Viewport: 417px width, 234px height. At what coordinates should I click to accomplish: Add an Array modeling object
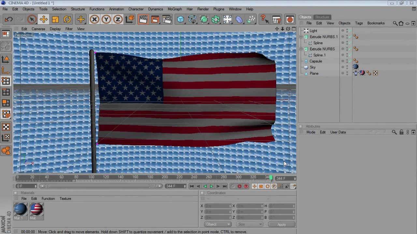tap(216, 19)
